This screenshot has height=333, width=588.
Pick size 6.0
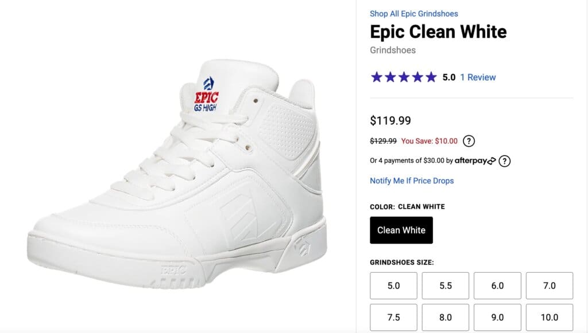[x=497, y=285]
